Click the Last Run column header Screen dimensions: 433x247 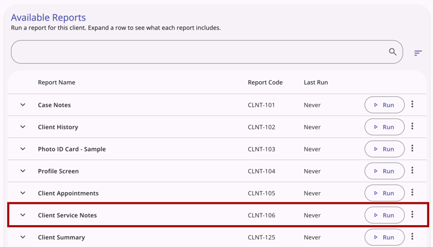point(315,83)
